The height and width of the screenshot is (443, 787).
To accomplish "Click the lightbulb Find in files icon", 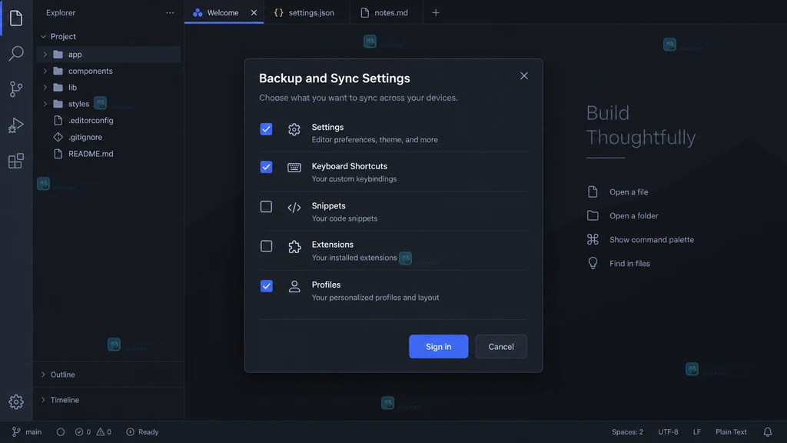I will (593, 263).
